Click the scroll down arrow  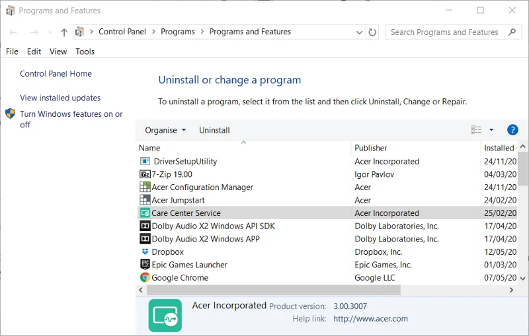pos(523,279)
